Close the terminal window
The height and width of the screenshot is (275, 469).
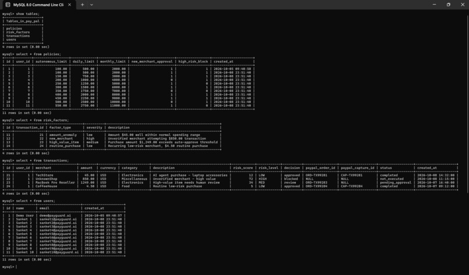(463, 5)
